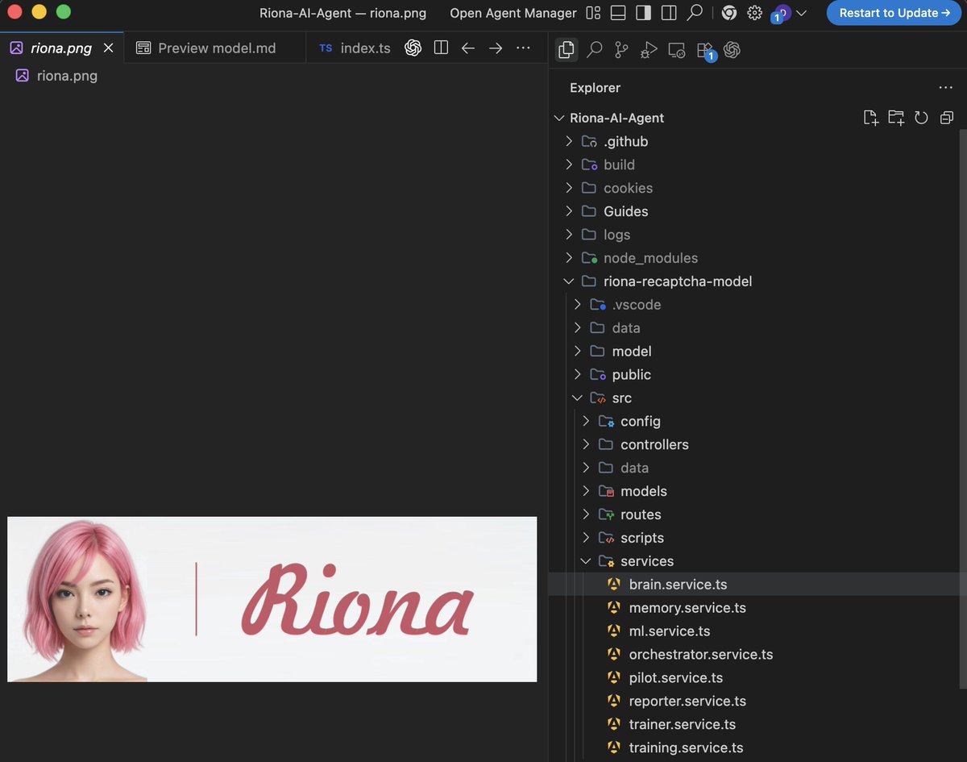
Task: Click the Chrome browser icon in title bar
Action: click(x=729, y=13)
